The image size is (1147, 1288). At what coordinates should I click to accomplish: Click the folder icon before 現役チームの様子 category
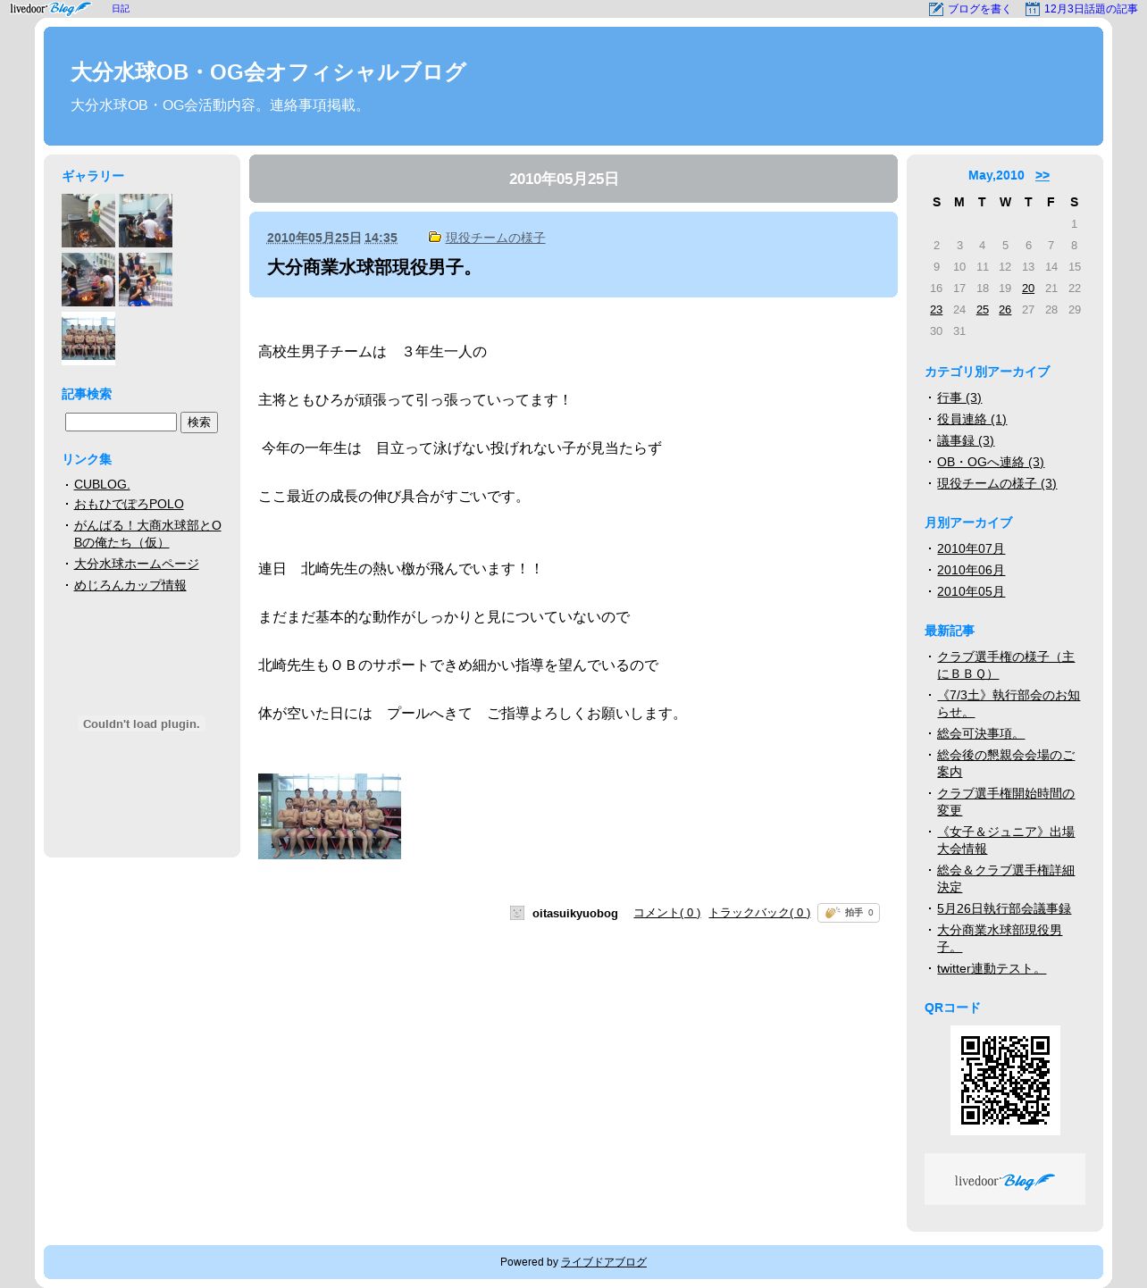coord(435,237)
